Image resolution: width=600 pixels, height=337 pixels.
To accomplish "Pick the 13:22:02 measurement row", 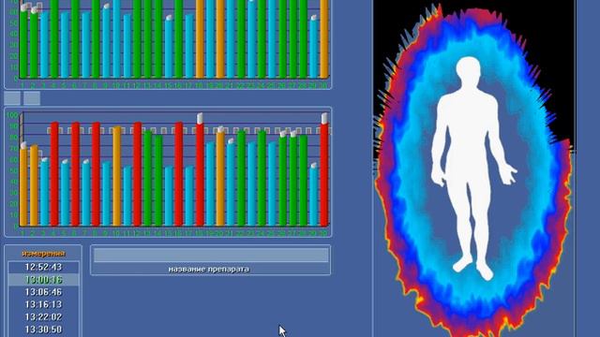I will pos(43,317).
